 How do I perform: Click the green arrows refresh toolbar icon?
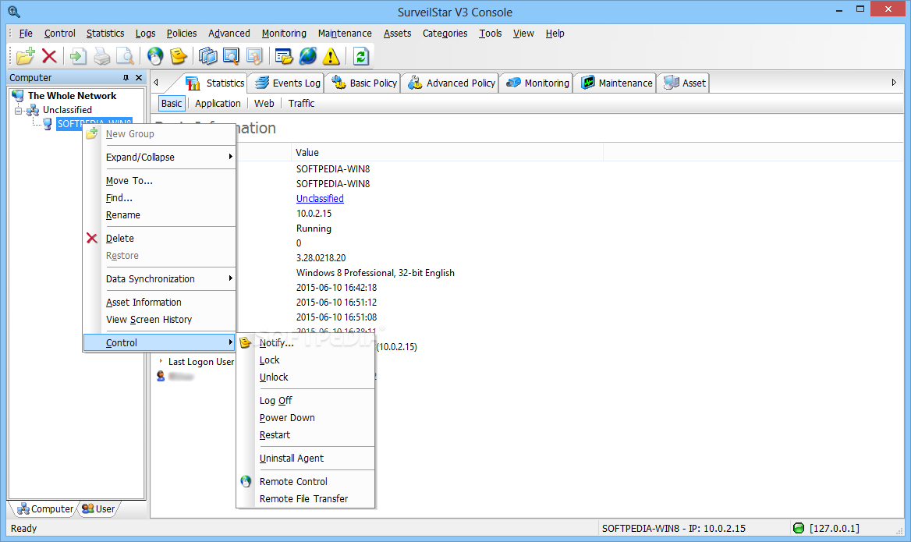pyautogui.click(x=361, y=56)
